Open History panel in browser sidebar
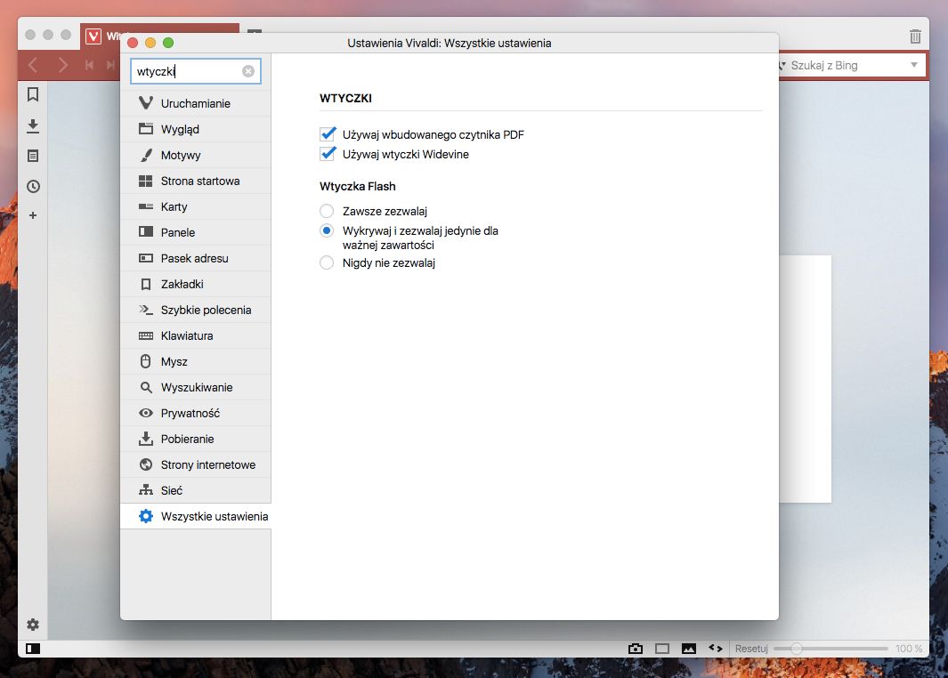 click(x=33, y=186)
